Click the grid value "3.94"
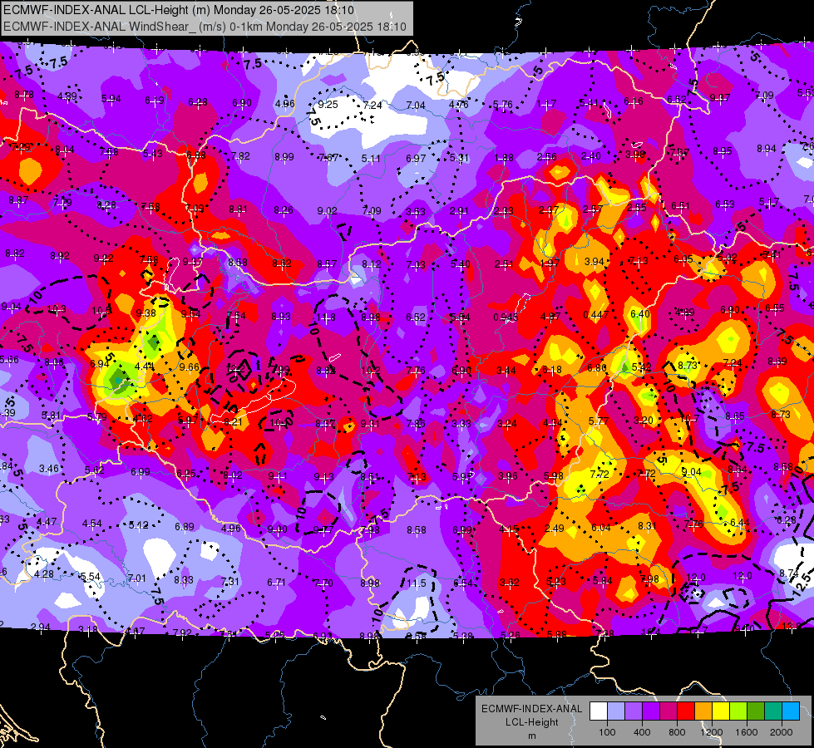 pos(594,261)
